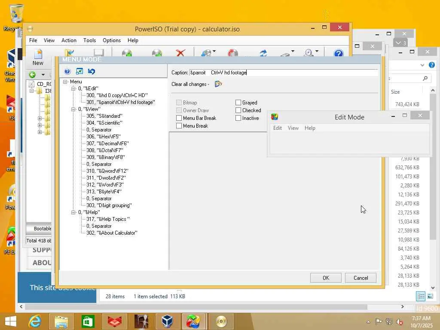Collapse the "&View" tree node
Screen dimensions: 440x330
click(73, 109)
